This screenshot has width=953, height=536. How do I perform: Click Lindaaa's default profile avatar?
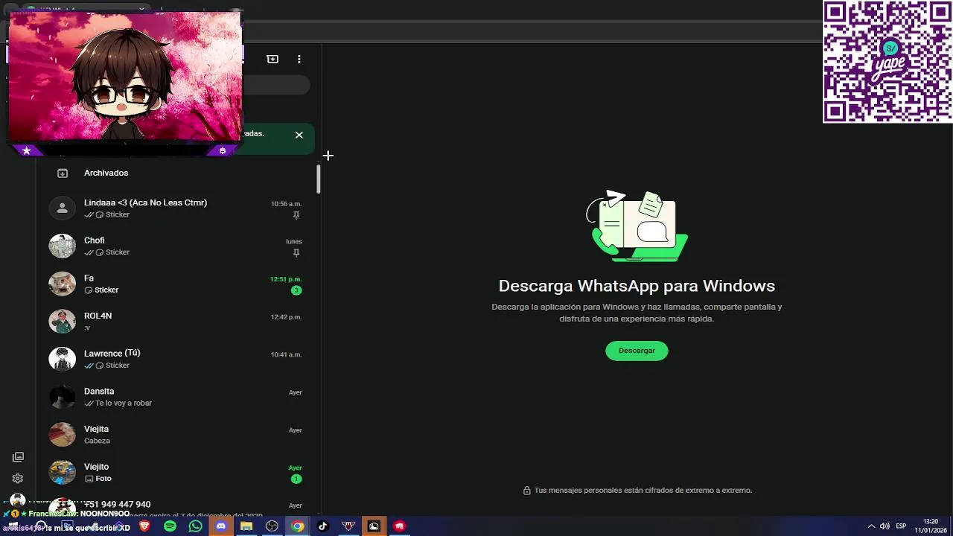(63, 208)
